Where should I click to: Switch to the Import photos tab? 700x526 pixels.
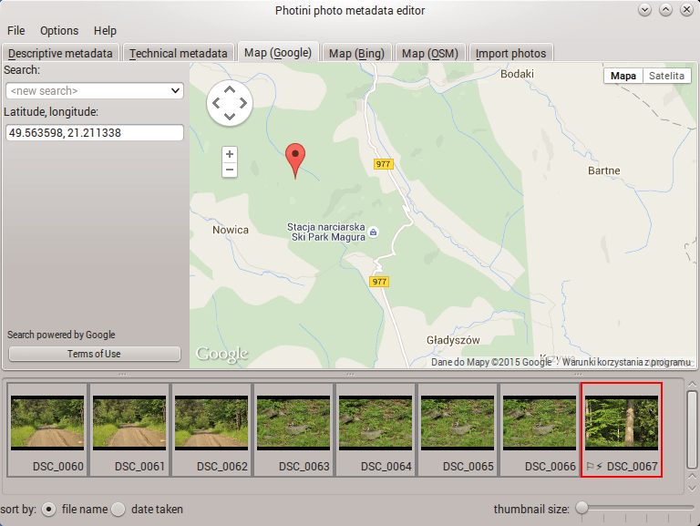pos(510,53)
